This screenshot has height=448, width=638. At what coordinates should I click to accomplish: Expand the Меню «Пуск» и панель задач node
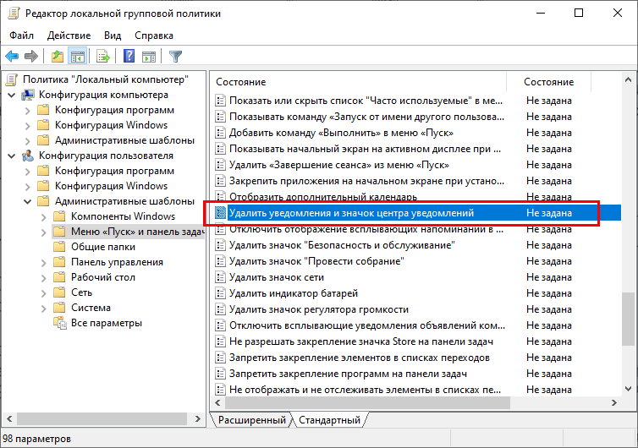point(43,232)
